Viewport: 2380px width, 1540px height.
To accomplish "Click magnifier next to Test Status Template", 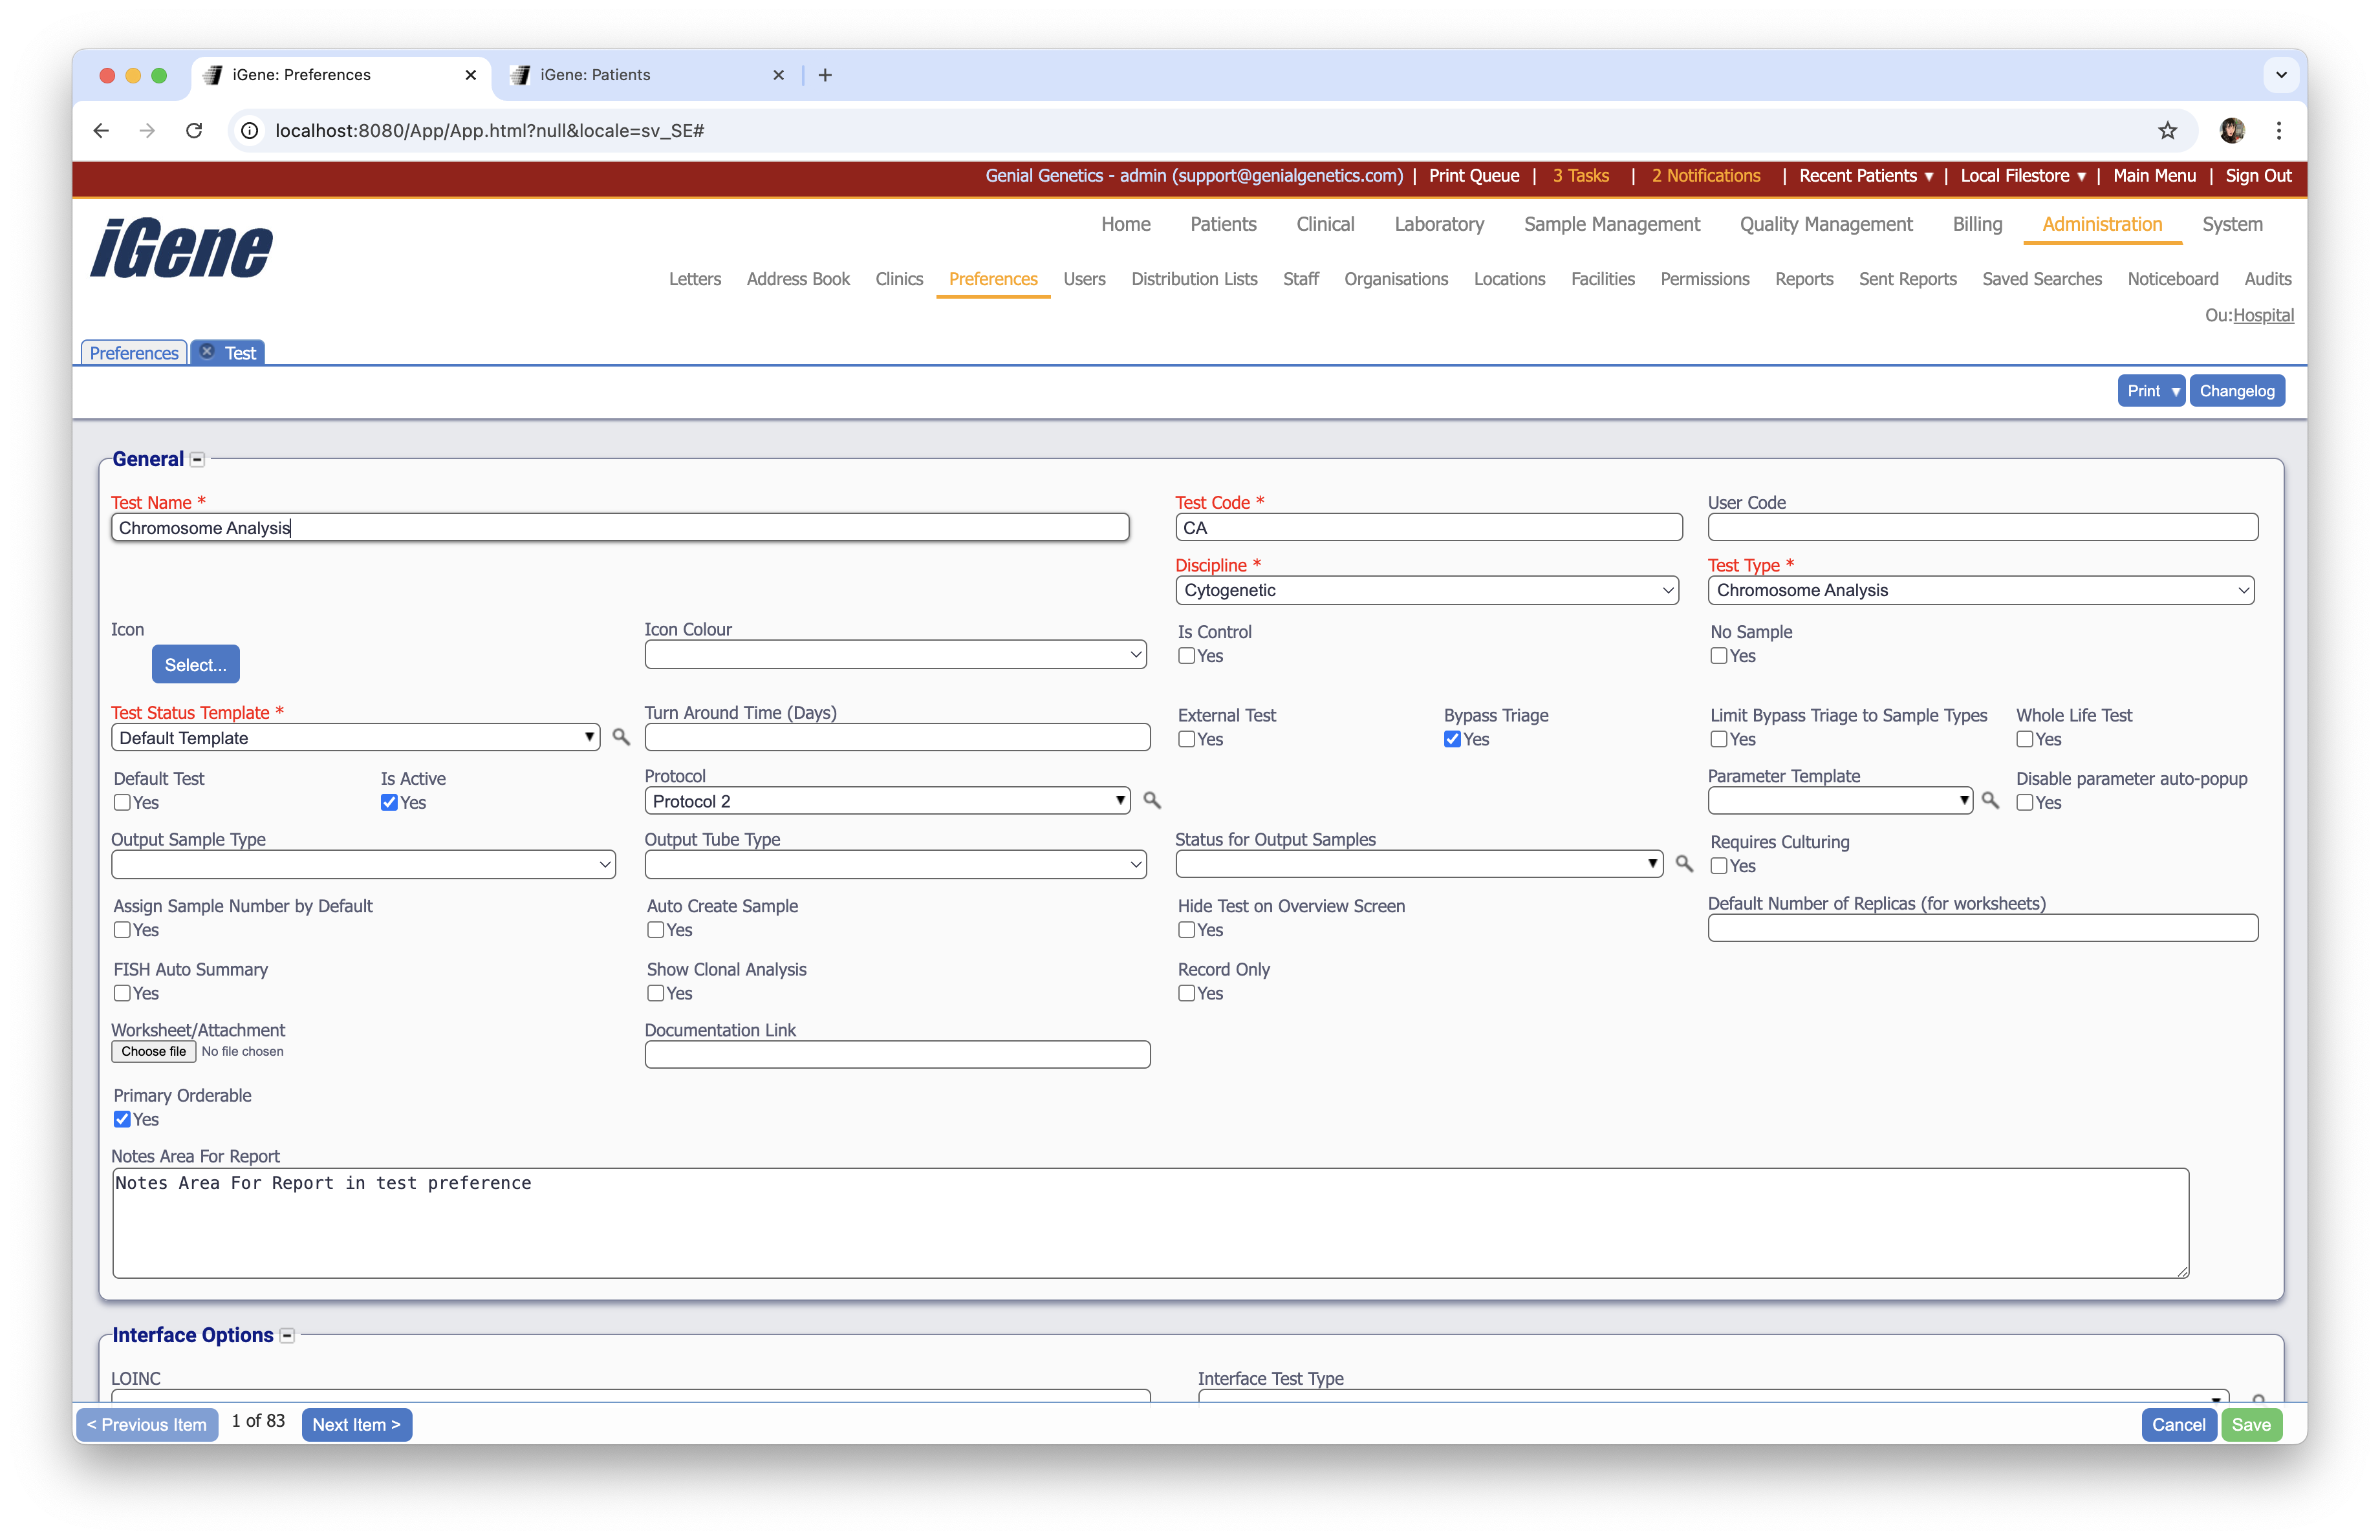I will tap(621, 736).
